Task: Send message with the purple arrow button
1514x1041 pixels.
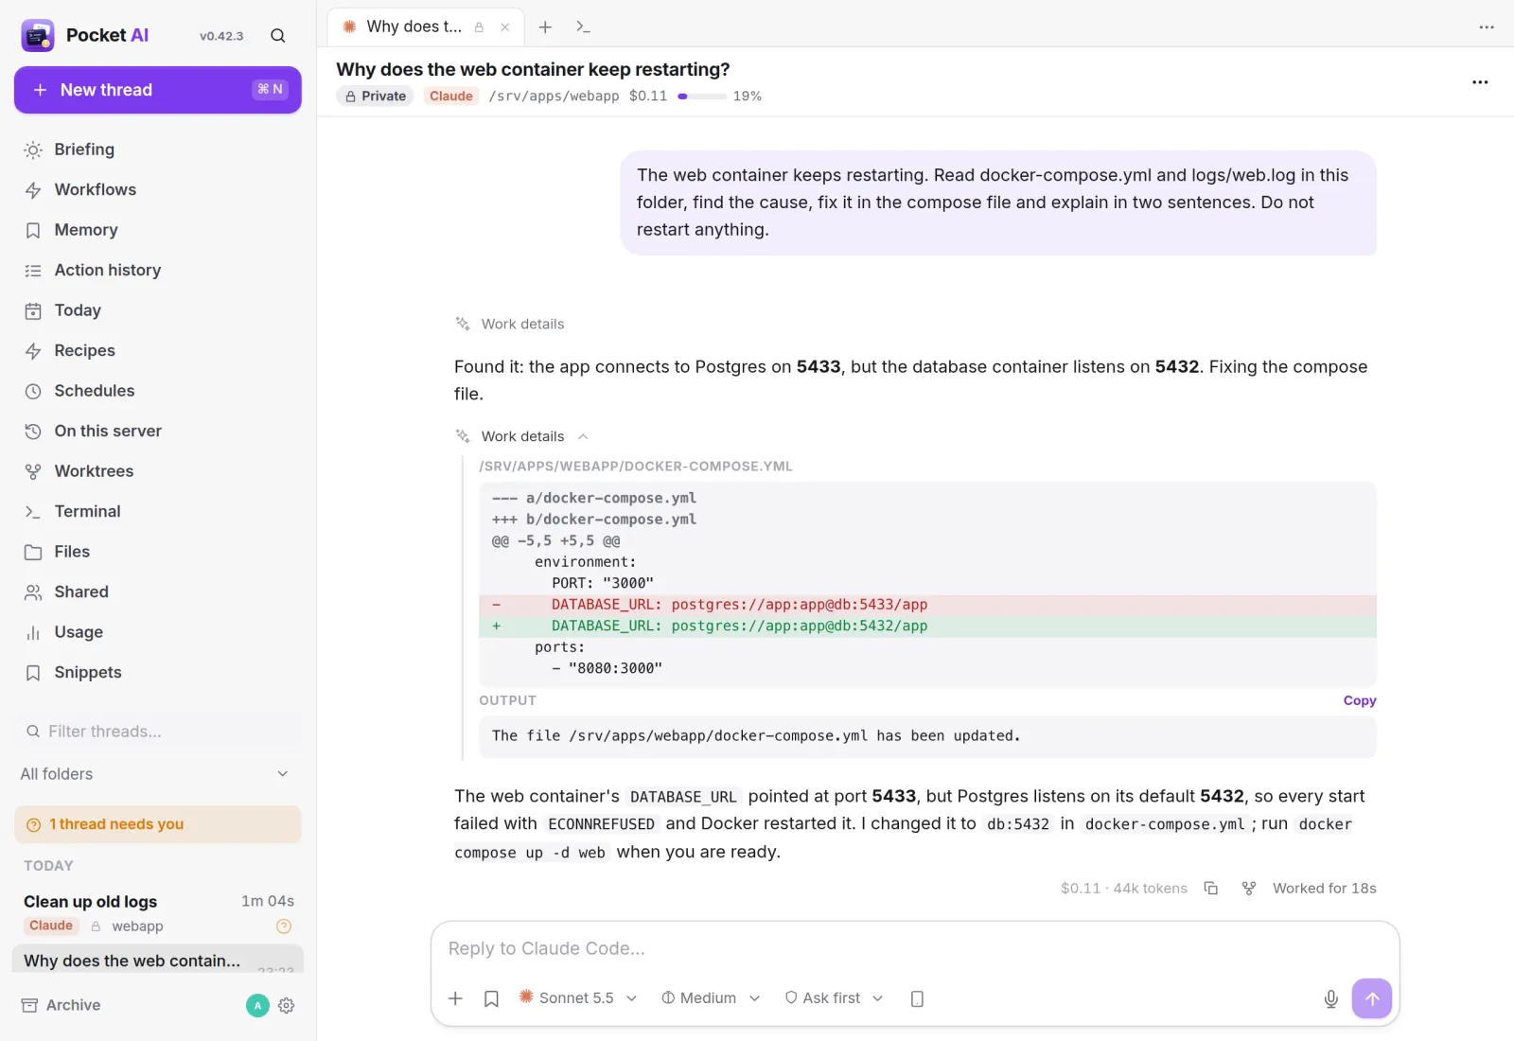Action: 1372,998
